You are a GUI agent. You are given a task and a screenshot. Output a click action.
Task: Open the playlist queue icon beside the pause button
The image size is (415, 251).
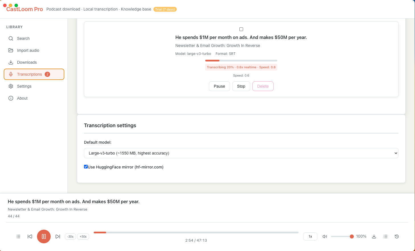[x=18, y=236]
